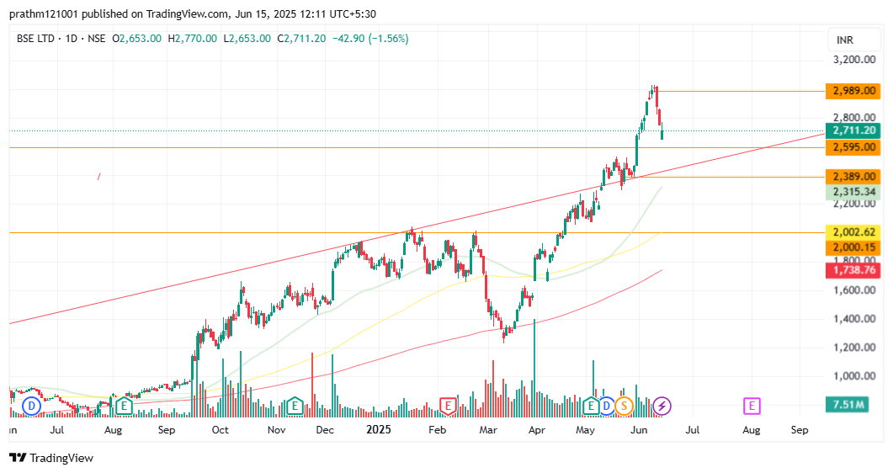Click the Oct label on time axis

[x=221, y=430]
